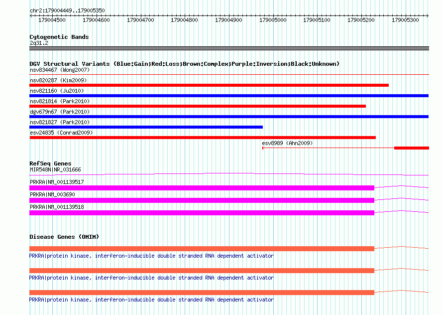Image resolution: width=443 pixels, height=315 pixels.
Task: Select the dgv679n67 (Park2010) blue bar
Action: [229, 117]
